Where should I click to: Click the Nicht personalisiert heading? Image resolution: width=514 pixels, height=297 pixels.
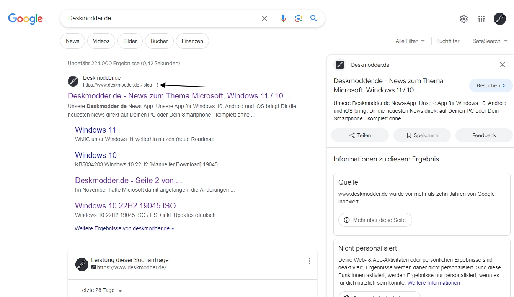tap(368, 248)
